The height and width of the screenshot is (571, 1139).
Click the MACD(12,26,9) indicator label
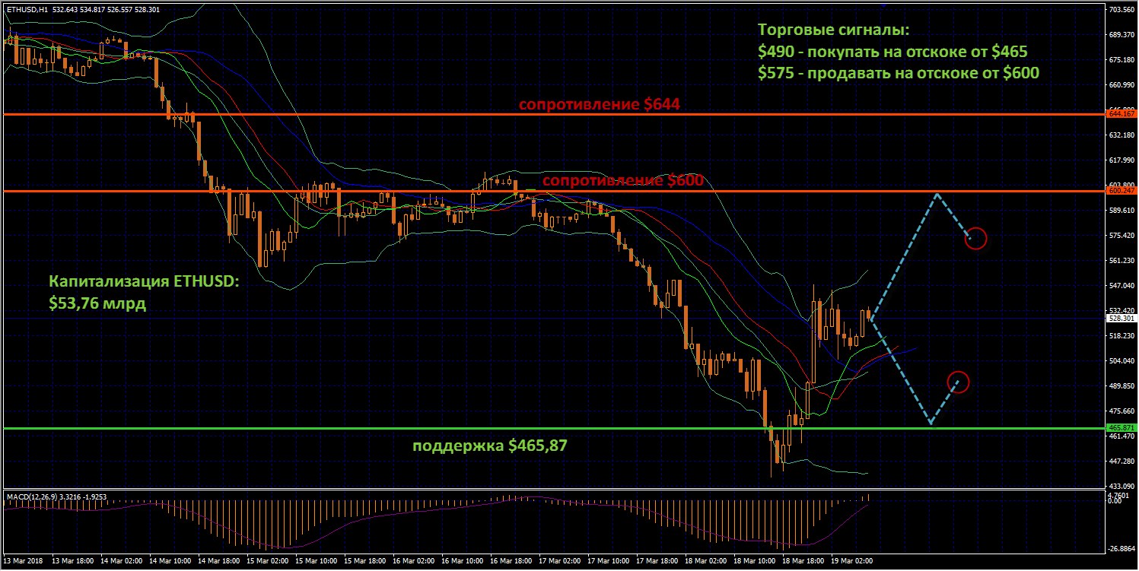pos(30,496)
